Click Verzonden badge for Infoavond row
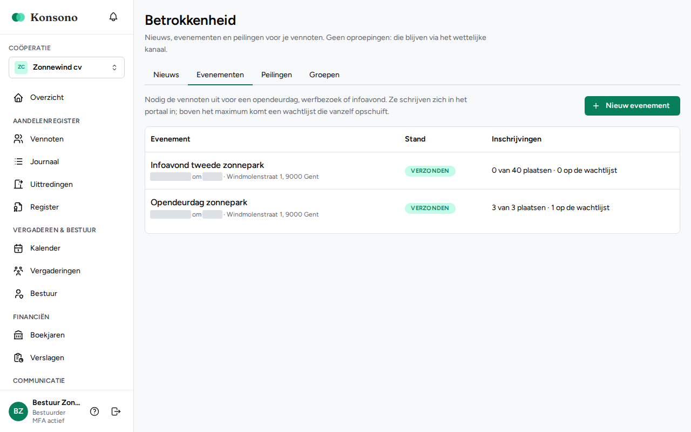 coord(430,171)
